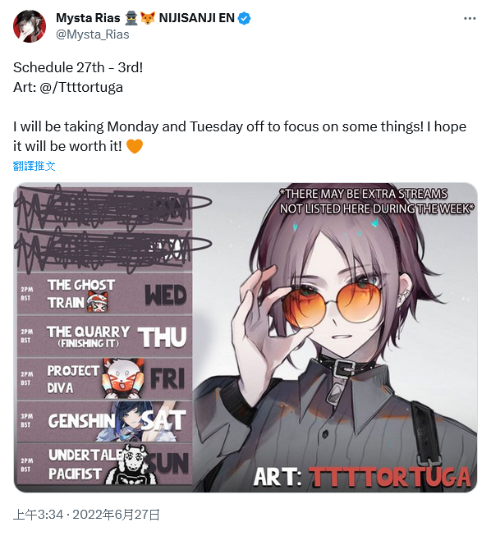Click the Project Diva FRI row
The image size is (491, 536).
104,379
